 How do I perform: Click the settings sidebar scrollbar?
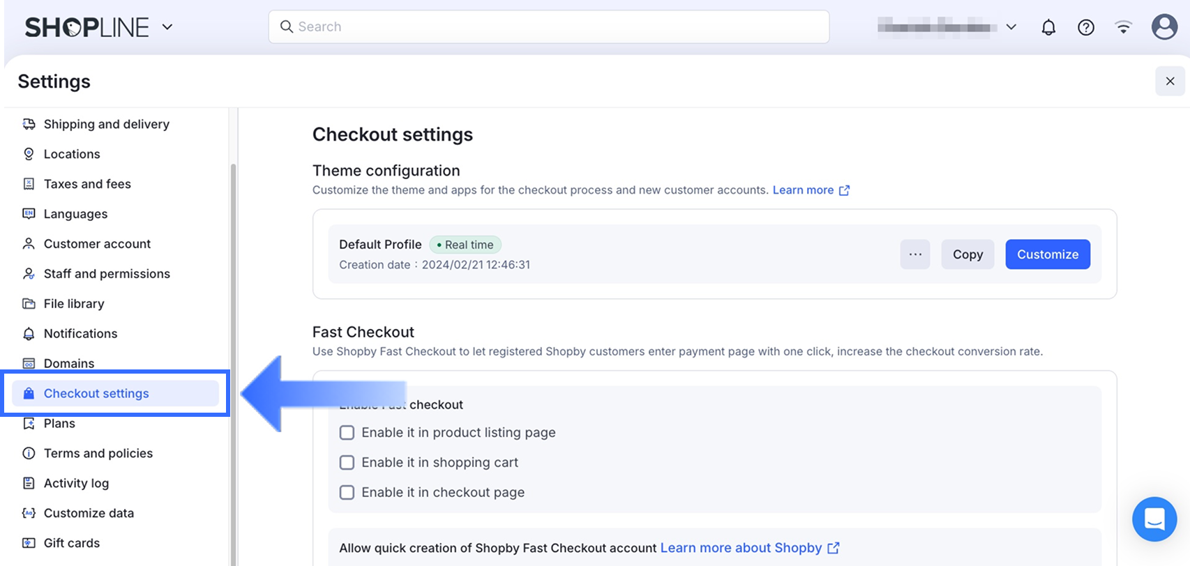click(233, 349)
